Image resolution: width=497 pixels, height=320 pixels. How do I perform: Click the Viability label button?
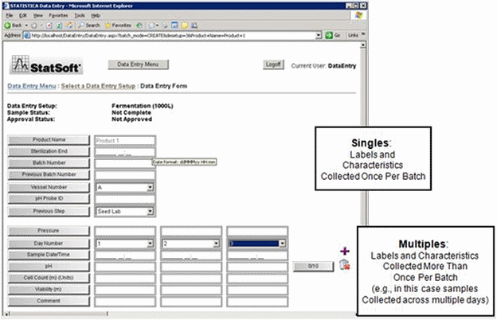coord(49,289)
